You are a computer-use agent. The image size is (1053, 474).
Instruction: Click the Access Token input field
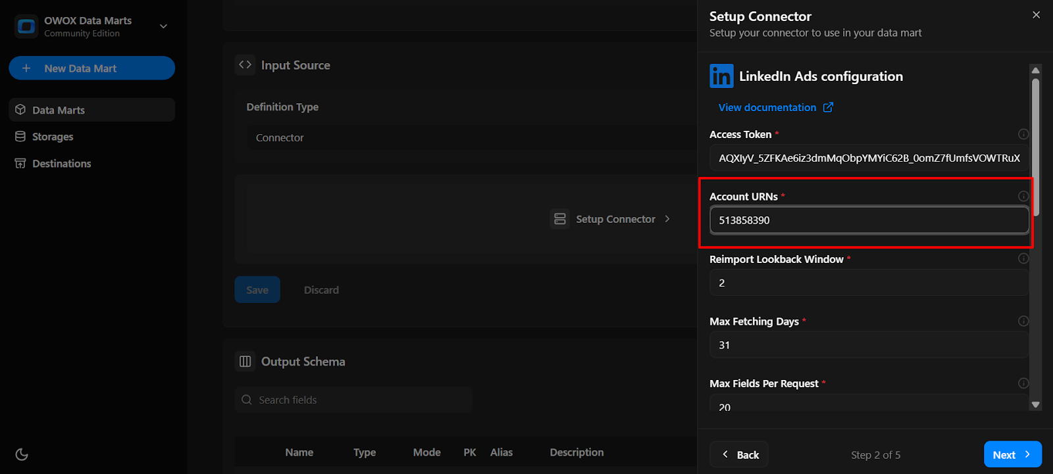869,158
